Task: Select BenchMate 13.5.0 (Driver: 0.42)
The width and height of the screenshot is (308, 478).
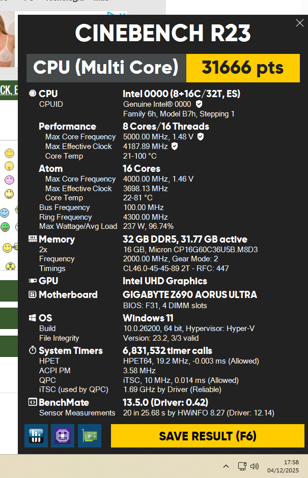Action: [165, 402]
